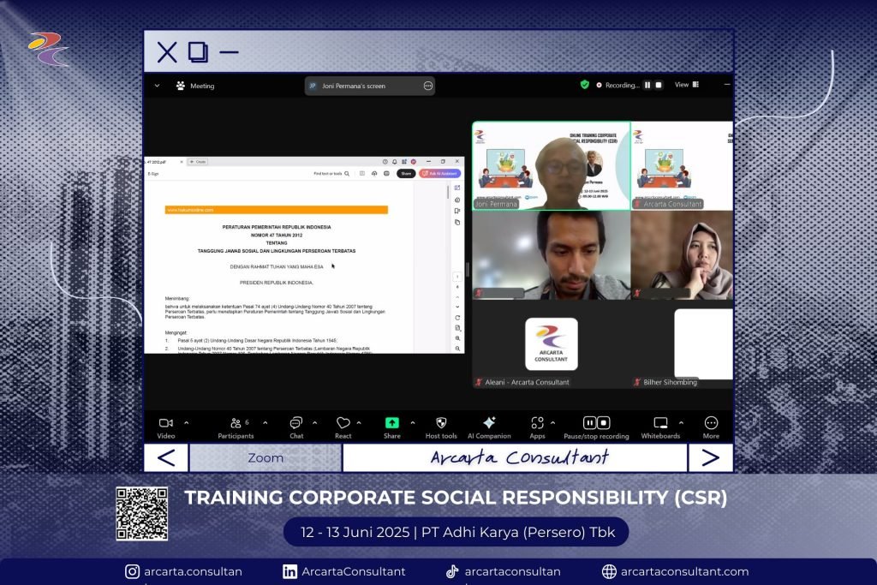The image size is (877, 585).
Task: Open the View layout menu
Action: (x=686, y=85)
